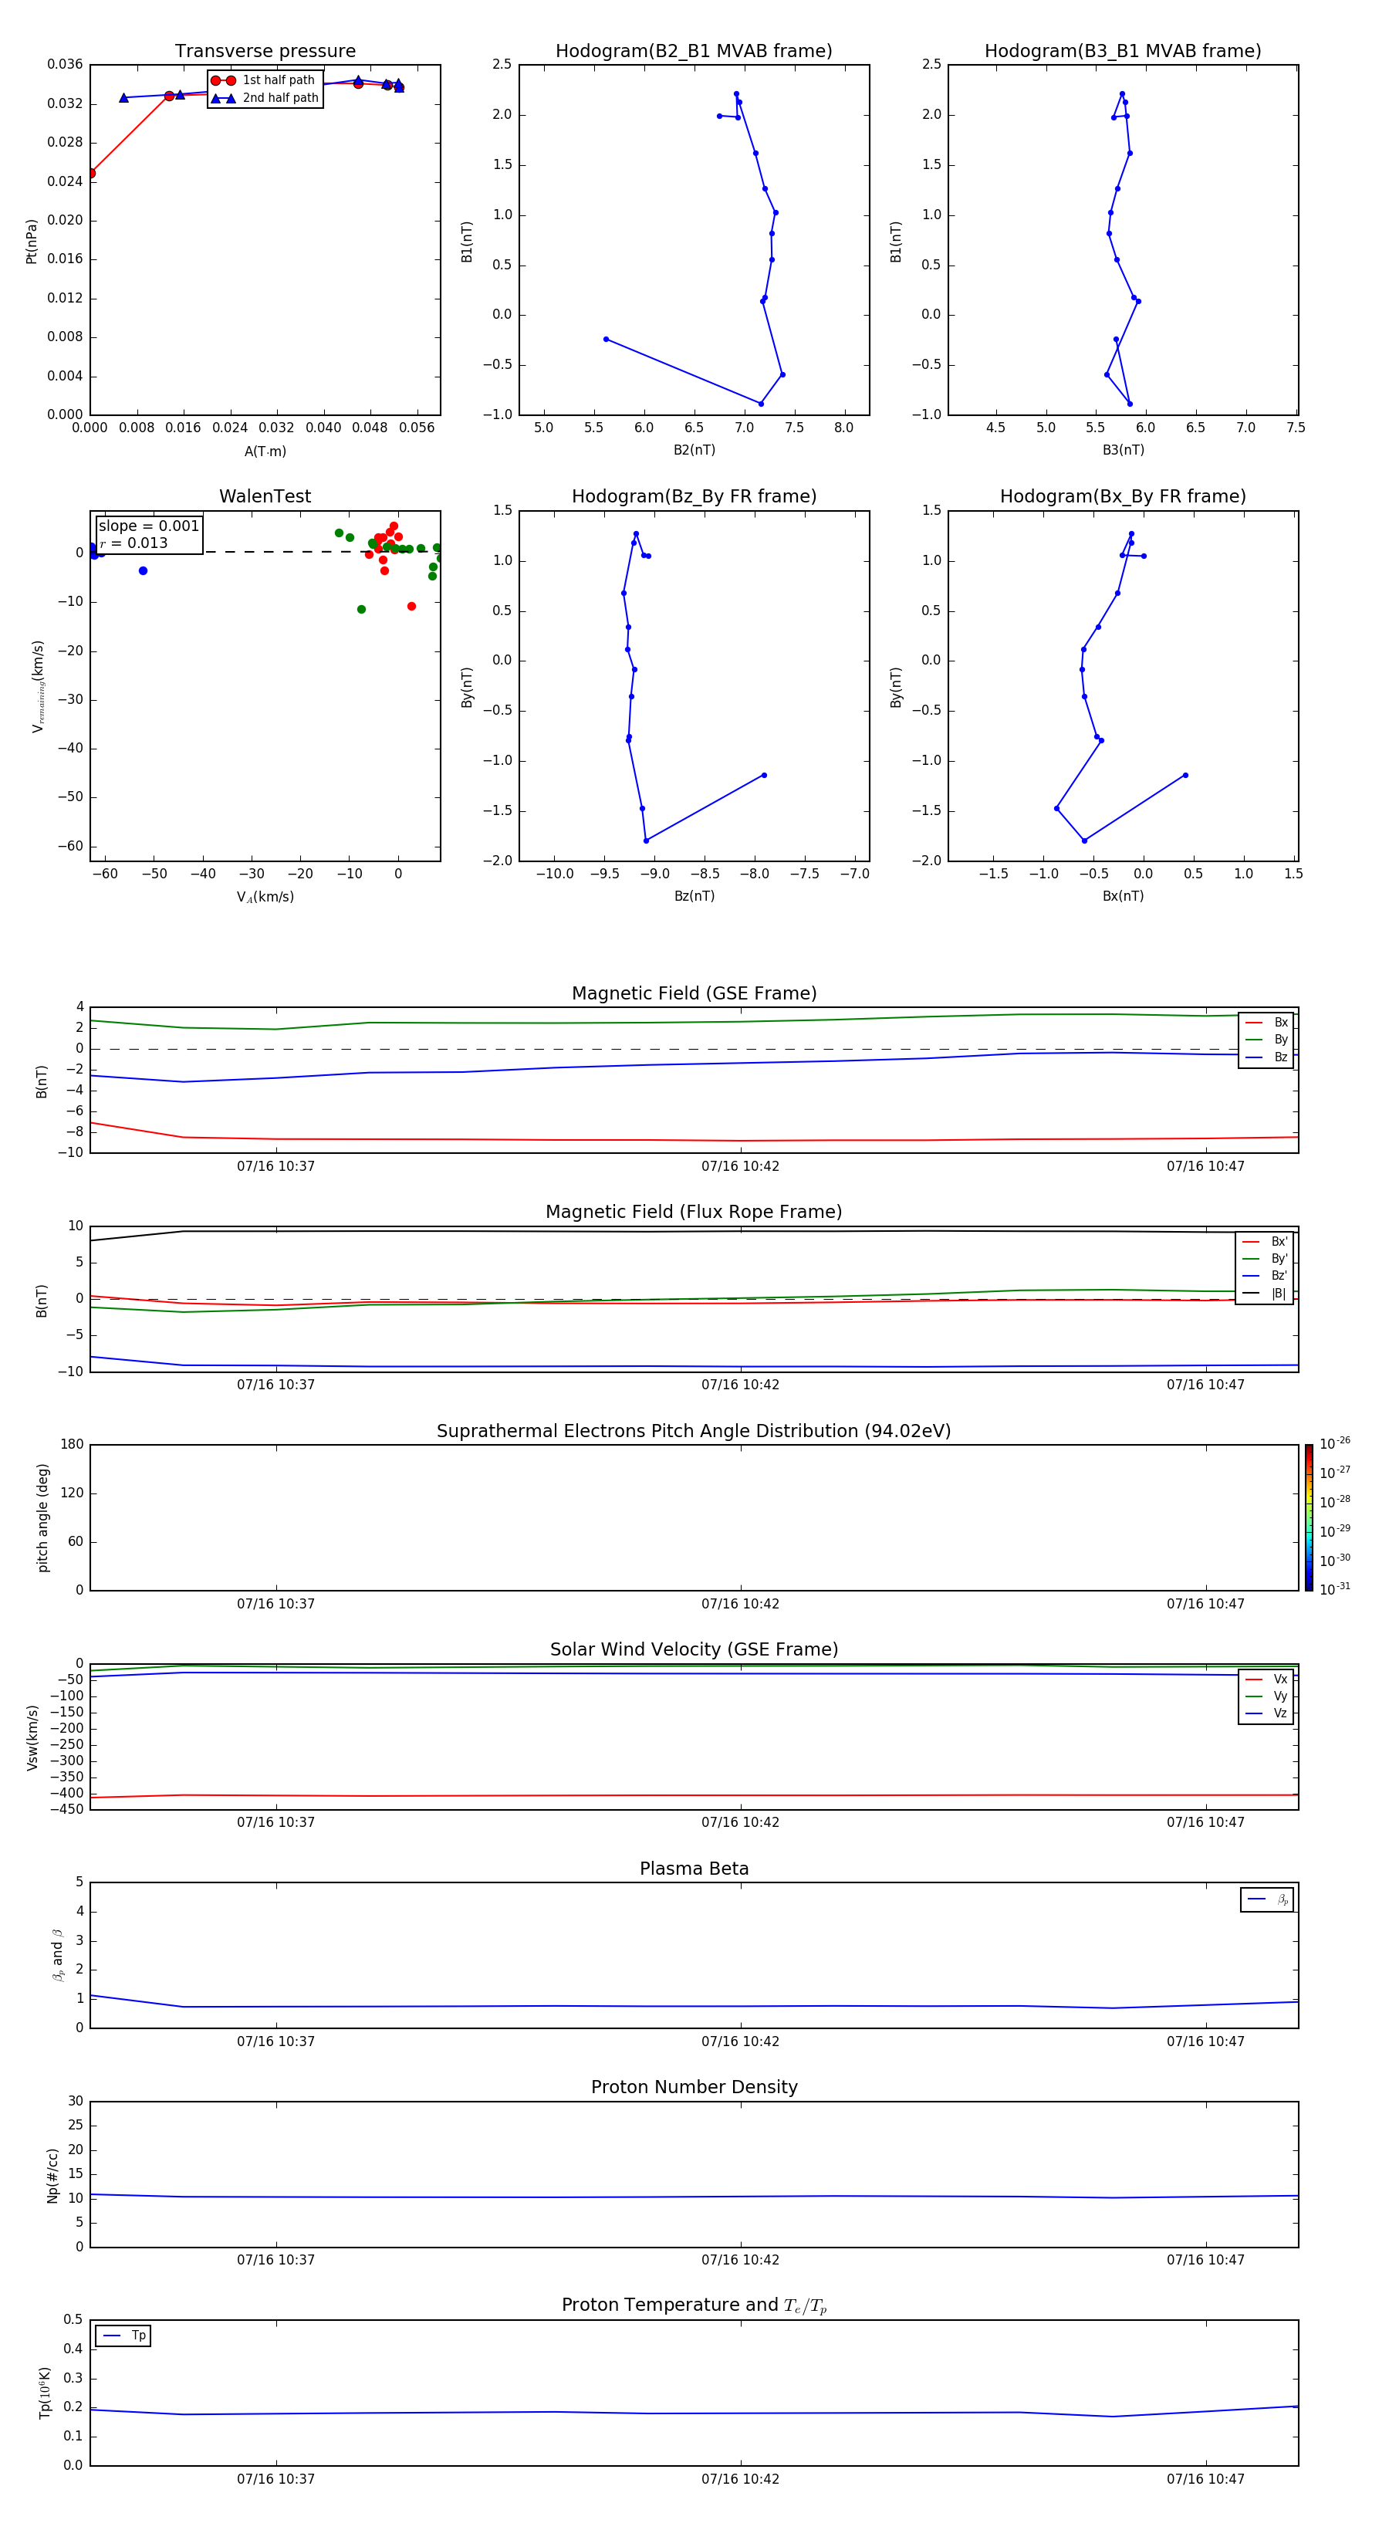
Task: Click the βp legend entry in Plasma Beta plot
Action: [x=1267, y=1900]
